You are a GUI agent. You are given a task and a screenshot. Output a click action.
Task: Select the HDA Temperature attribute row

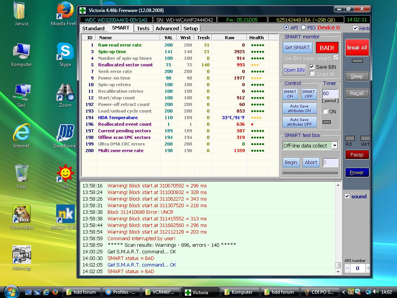pos(180,118)
